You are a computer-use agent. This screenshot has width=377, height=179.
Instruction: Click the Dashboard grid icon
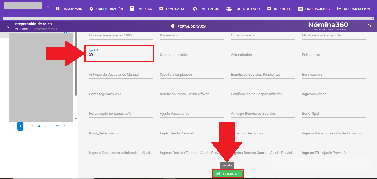pos(58,9)
